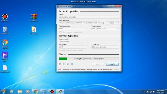Open Windows Media Player from the taskbar

tap(27, 92)
